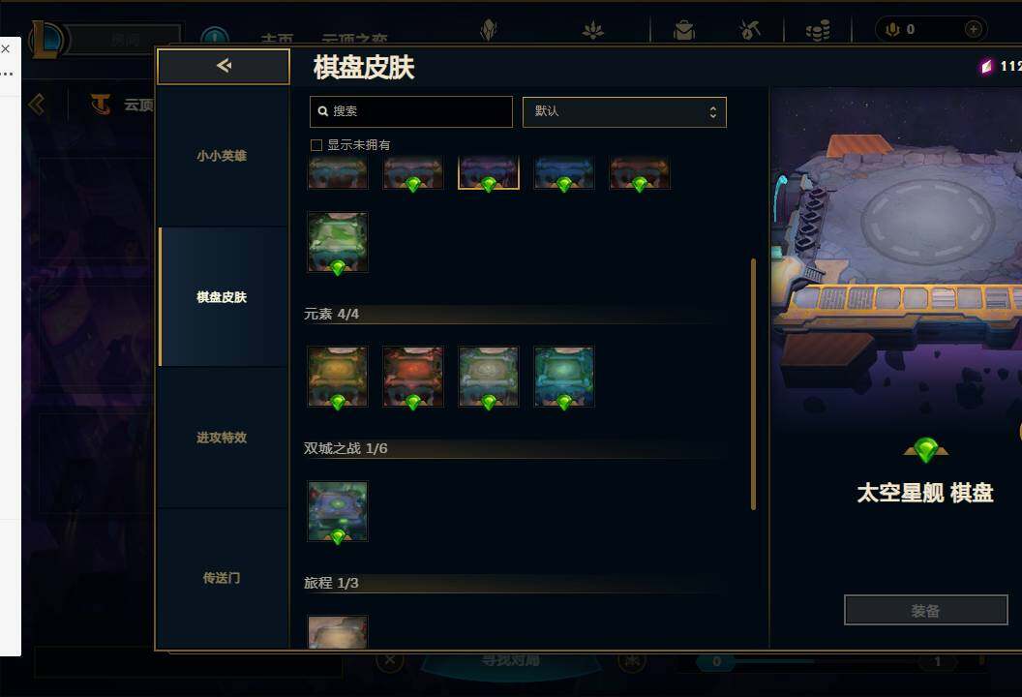Screen dimensions: 1022x697
Task: Switch to the 小小英雄 tab
Action: (x=223, y=157)
